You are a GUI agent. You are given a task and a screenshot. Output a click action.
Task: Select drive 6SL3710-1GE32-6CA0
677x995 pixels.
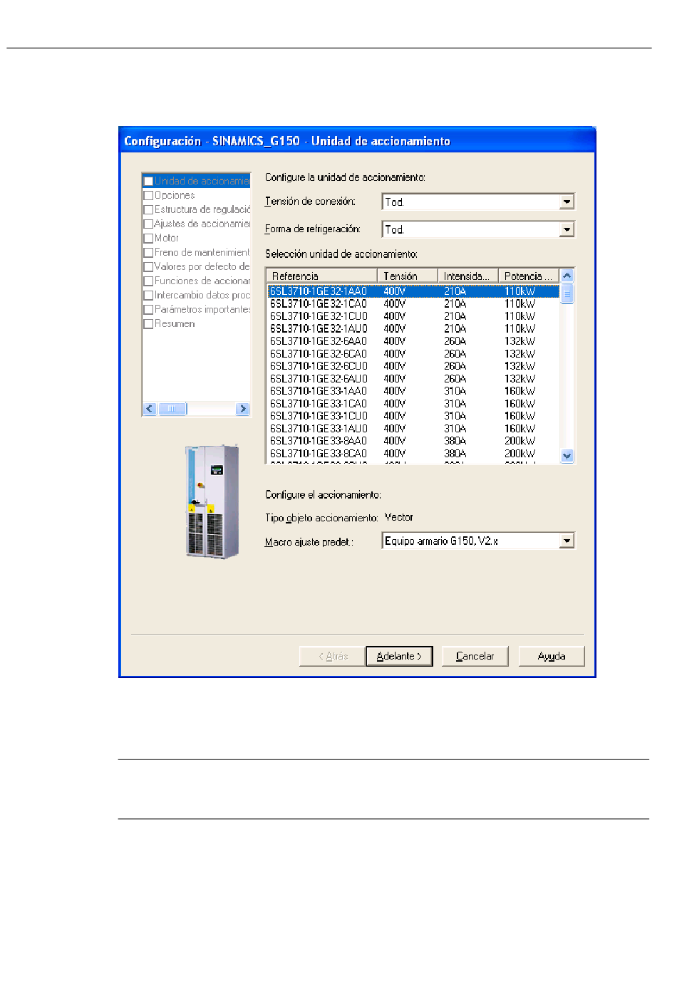pos(413,354)
